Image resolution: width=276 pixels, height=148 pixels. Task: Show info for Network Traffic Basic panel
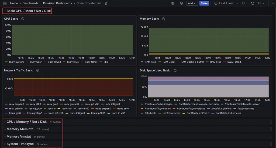37,70
